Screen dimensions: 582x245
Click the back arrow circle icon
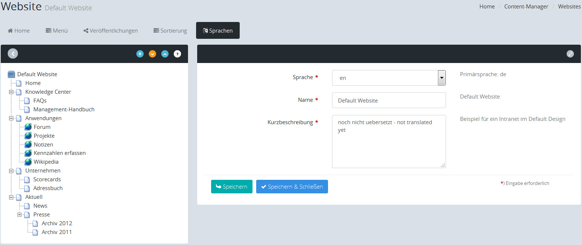13,54
